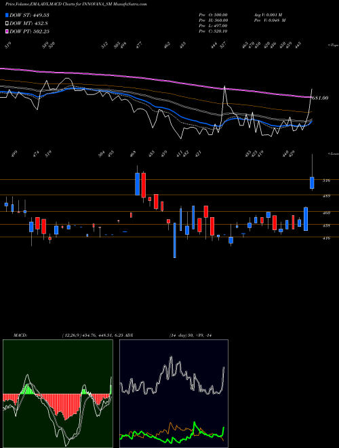339x448 pixels.
Task: Click the MACD: panel heading
Action: pos(20,335)
